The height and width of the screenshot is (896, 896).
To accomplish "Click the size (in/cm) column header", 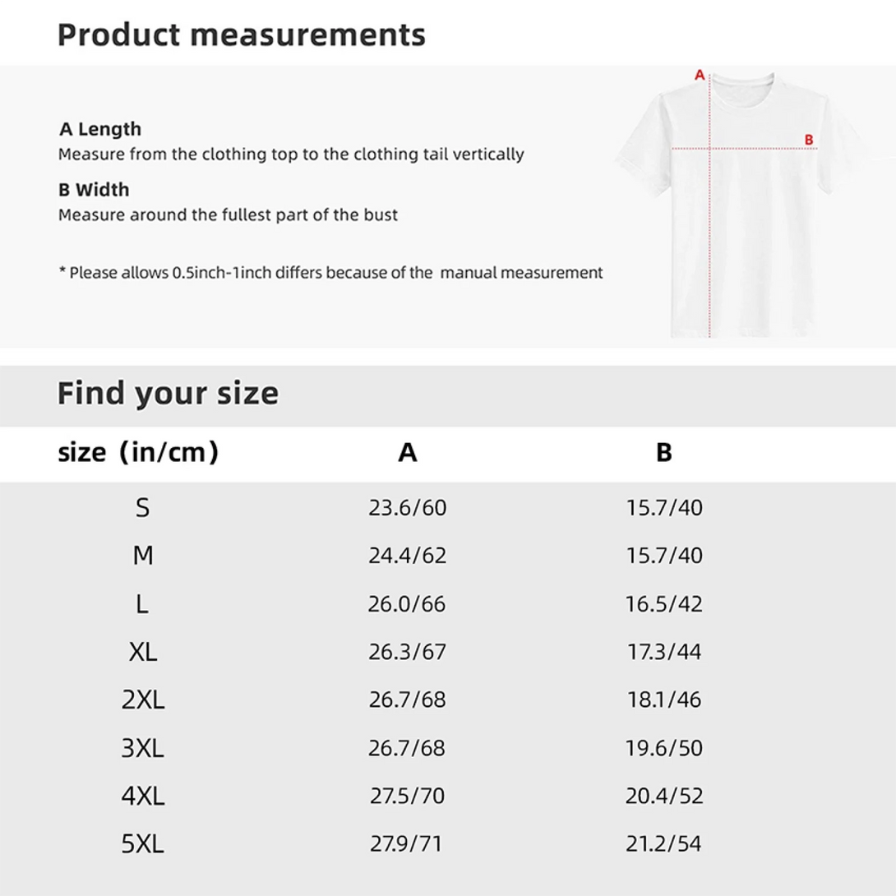I will (x=138, y=452).
